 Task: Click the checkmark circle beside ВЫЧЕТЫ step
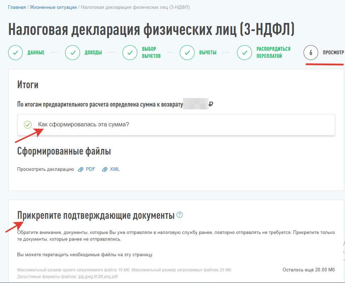187,53
